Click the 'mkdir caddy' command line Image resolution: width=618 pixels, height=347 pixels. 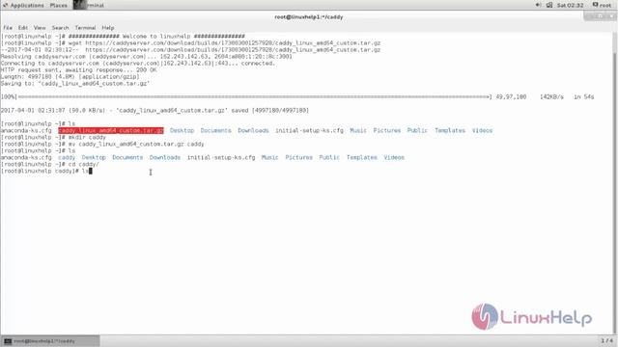(53, 137)
